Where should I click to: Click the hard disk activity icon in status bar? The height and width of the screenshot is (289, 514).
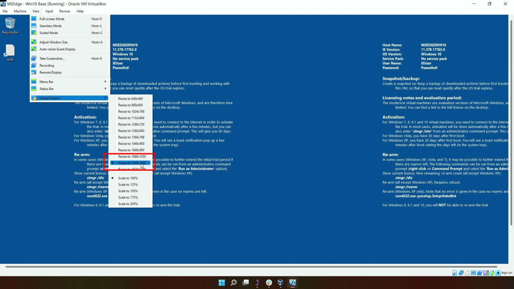[x=454, y=273]
